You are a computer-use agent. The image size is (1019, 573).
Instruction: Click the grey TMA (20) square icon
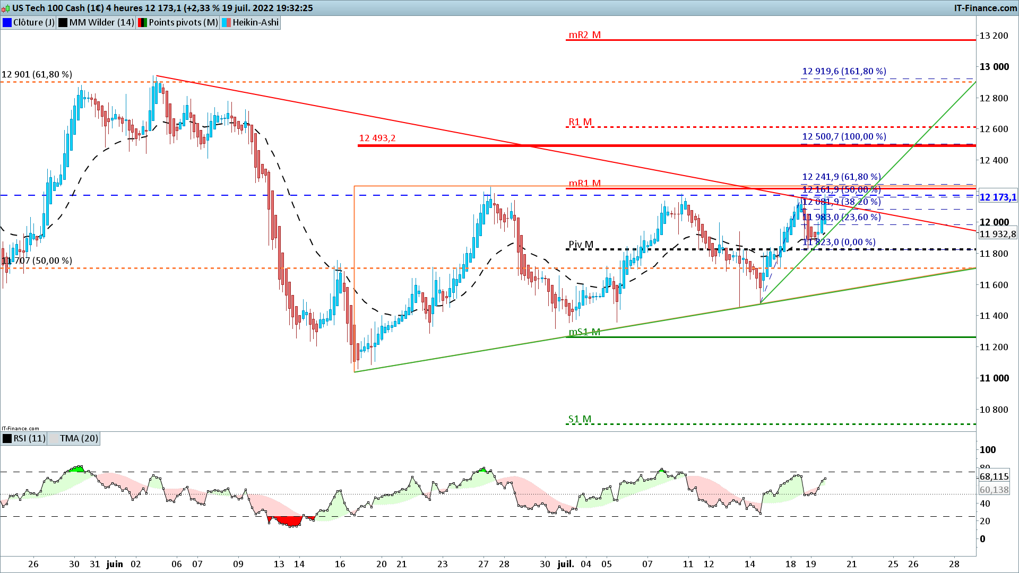[x=54, y=438]
